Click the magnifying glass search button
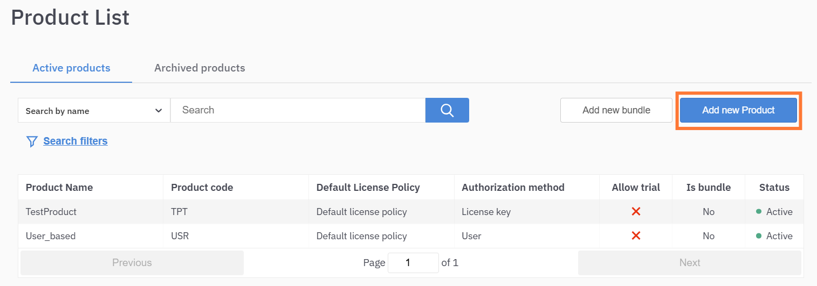Viewport: 817px width, 286px height. click(x=447, y=110)
